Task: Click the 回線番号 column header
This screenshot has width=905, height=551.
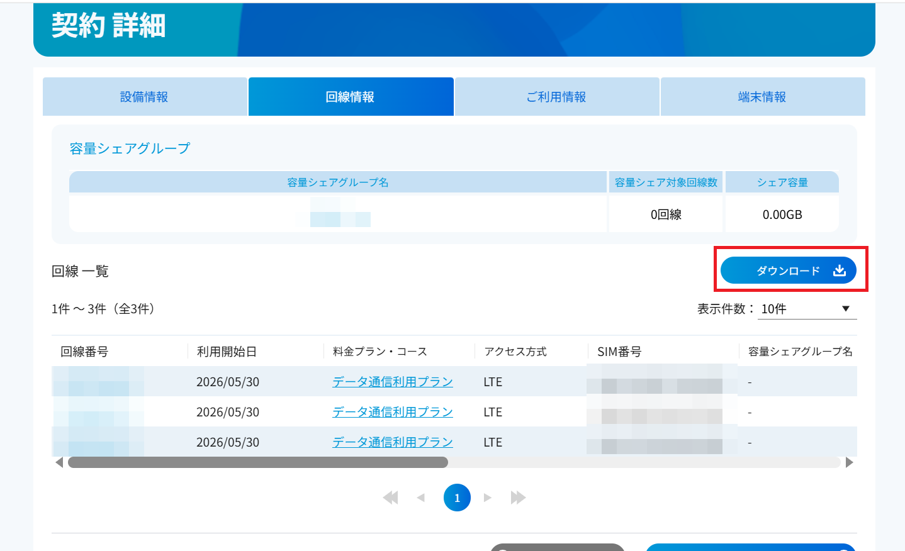Action: (x=84, y=352)
